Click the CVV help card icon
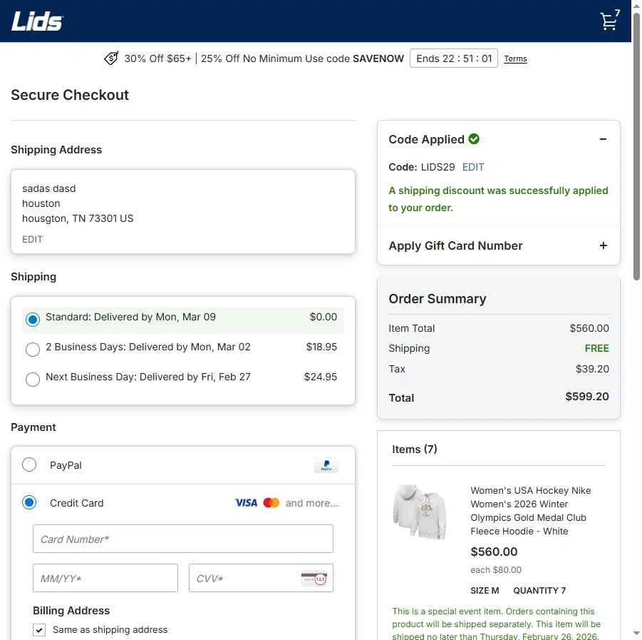The image size is (642, 640). point(314,579)
